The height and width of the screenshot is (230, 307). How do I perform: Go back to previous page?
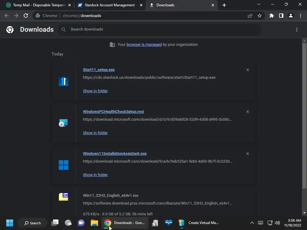(7, 16)
